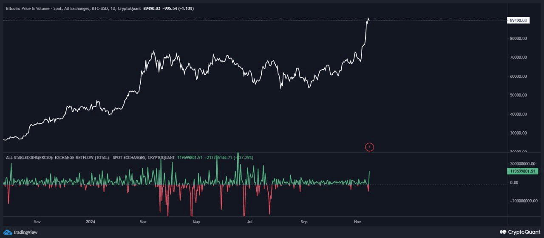Click the Mar label on time axis
This screenshot has height=238, width=544.
coord(143,222)
